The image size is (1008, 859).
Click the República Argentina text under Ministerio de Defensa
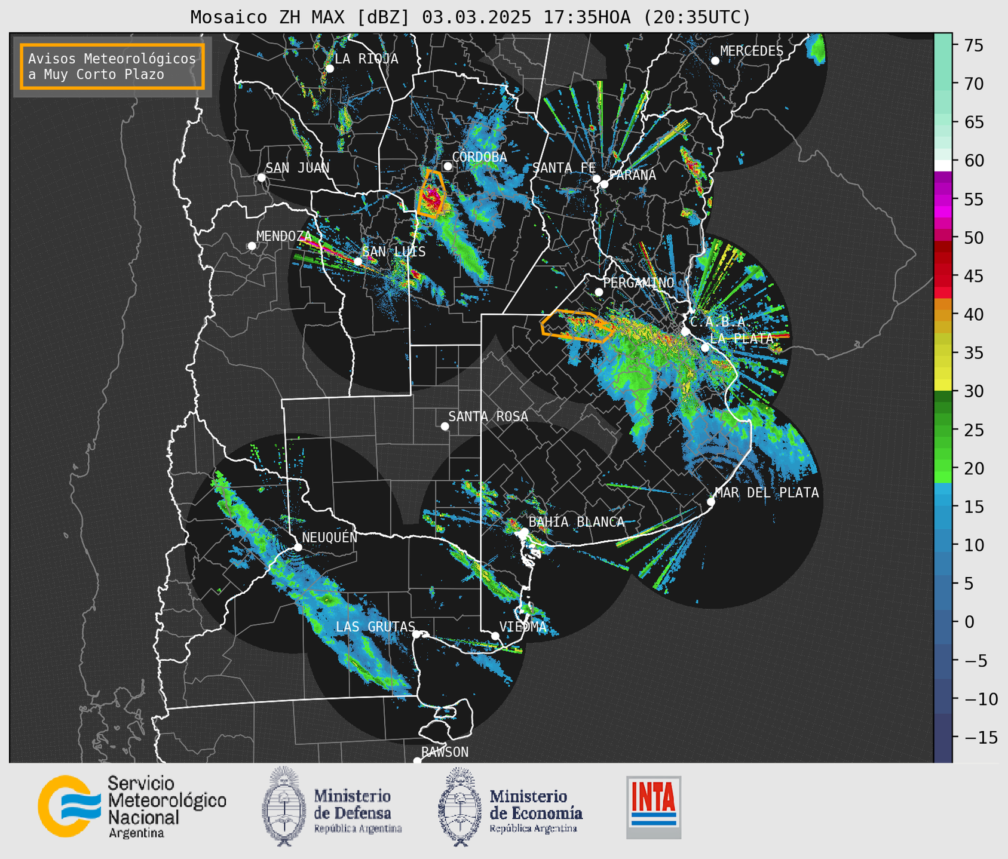pyautogui.click(x=358, y=829)
